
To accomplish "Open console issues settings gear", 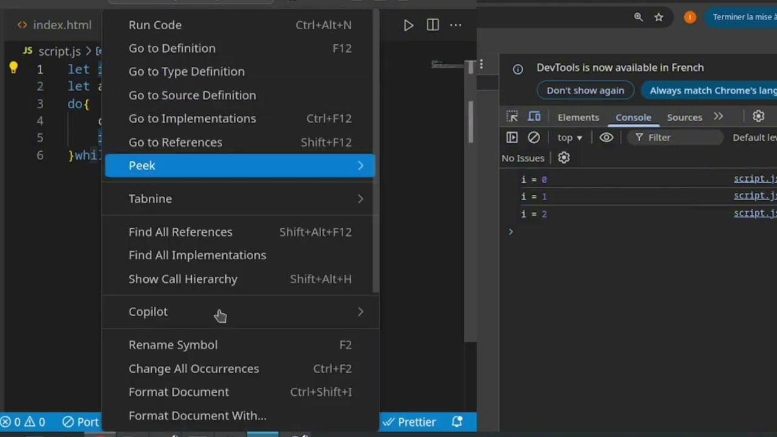I will 564,158.
